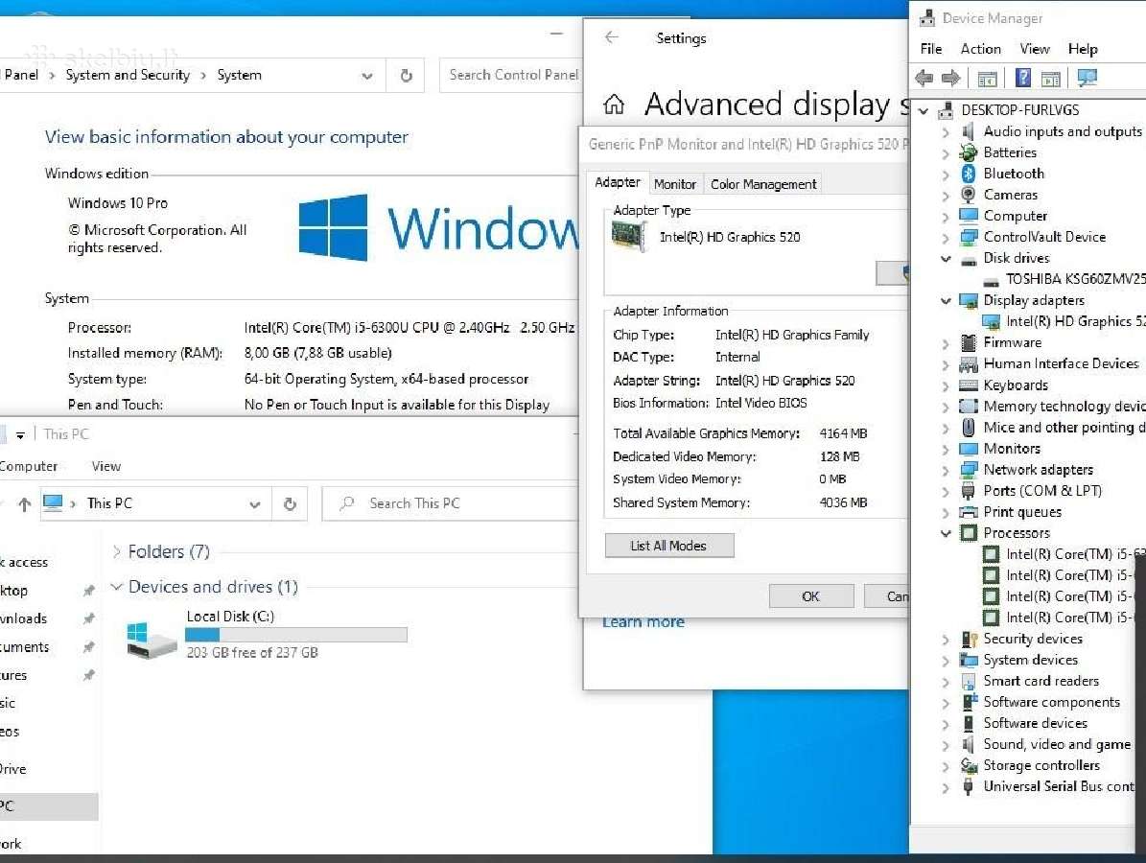1146x863 pixels.
Task: Click the back arrow in Settings window
Action: 612,37
